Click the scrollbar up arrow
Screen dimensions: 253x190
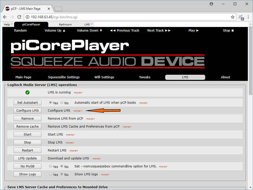pos(250,24)
